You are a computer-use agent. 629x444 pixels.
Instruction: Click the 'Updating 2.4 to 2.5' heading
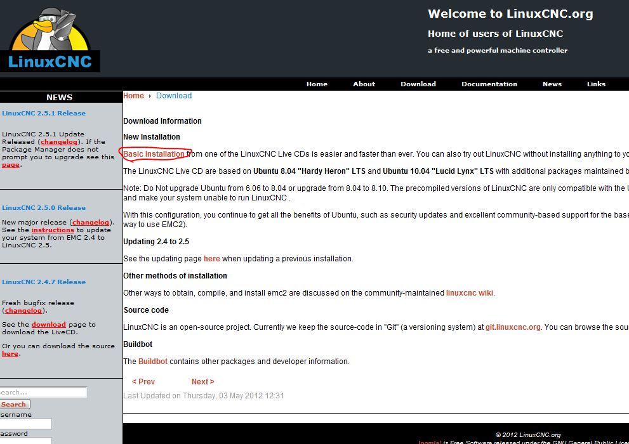[x=156, y=242]
